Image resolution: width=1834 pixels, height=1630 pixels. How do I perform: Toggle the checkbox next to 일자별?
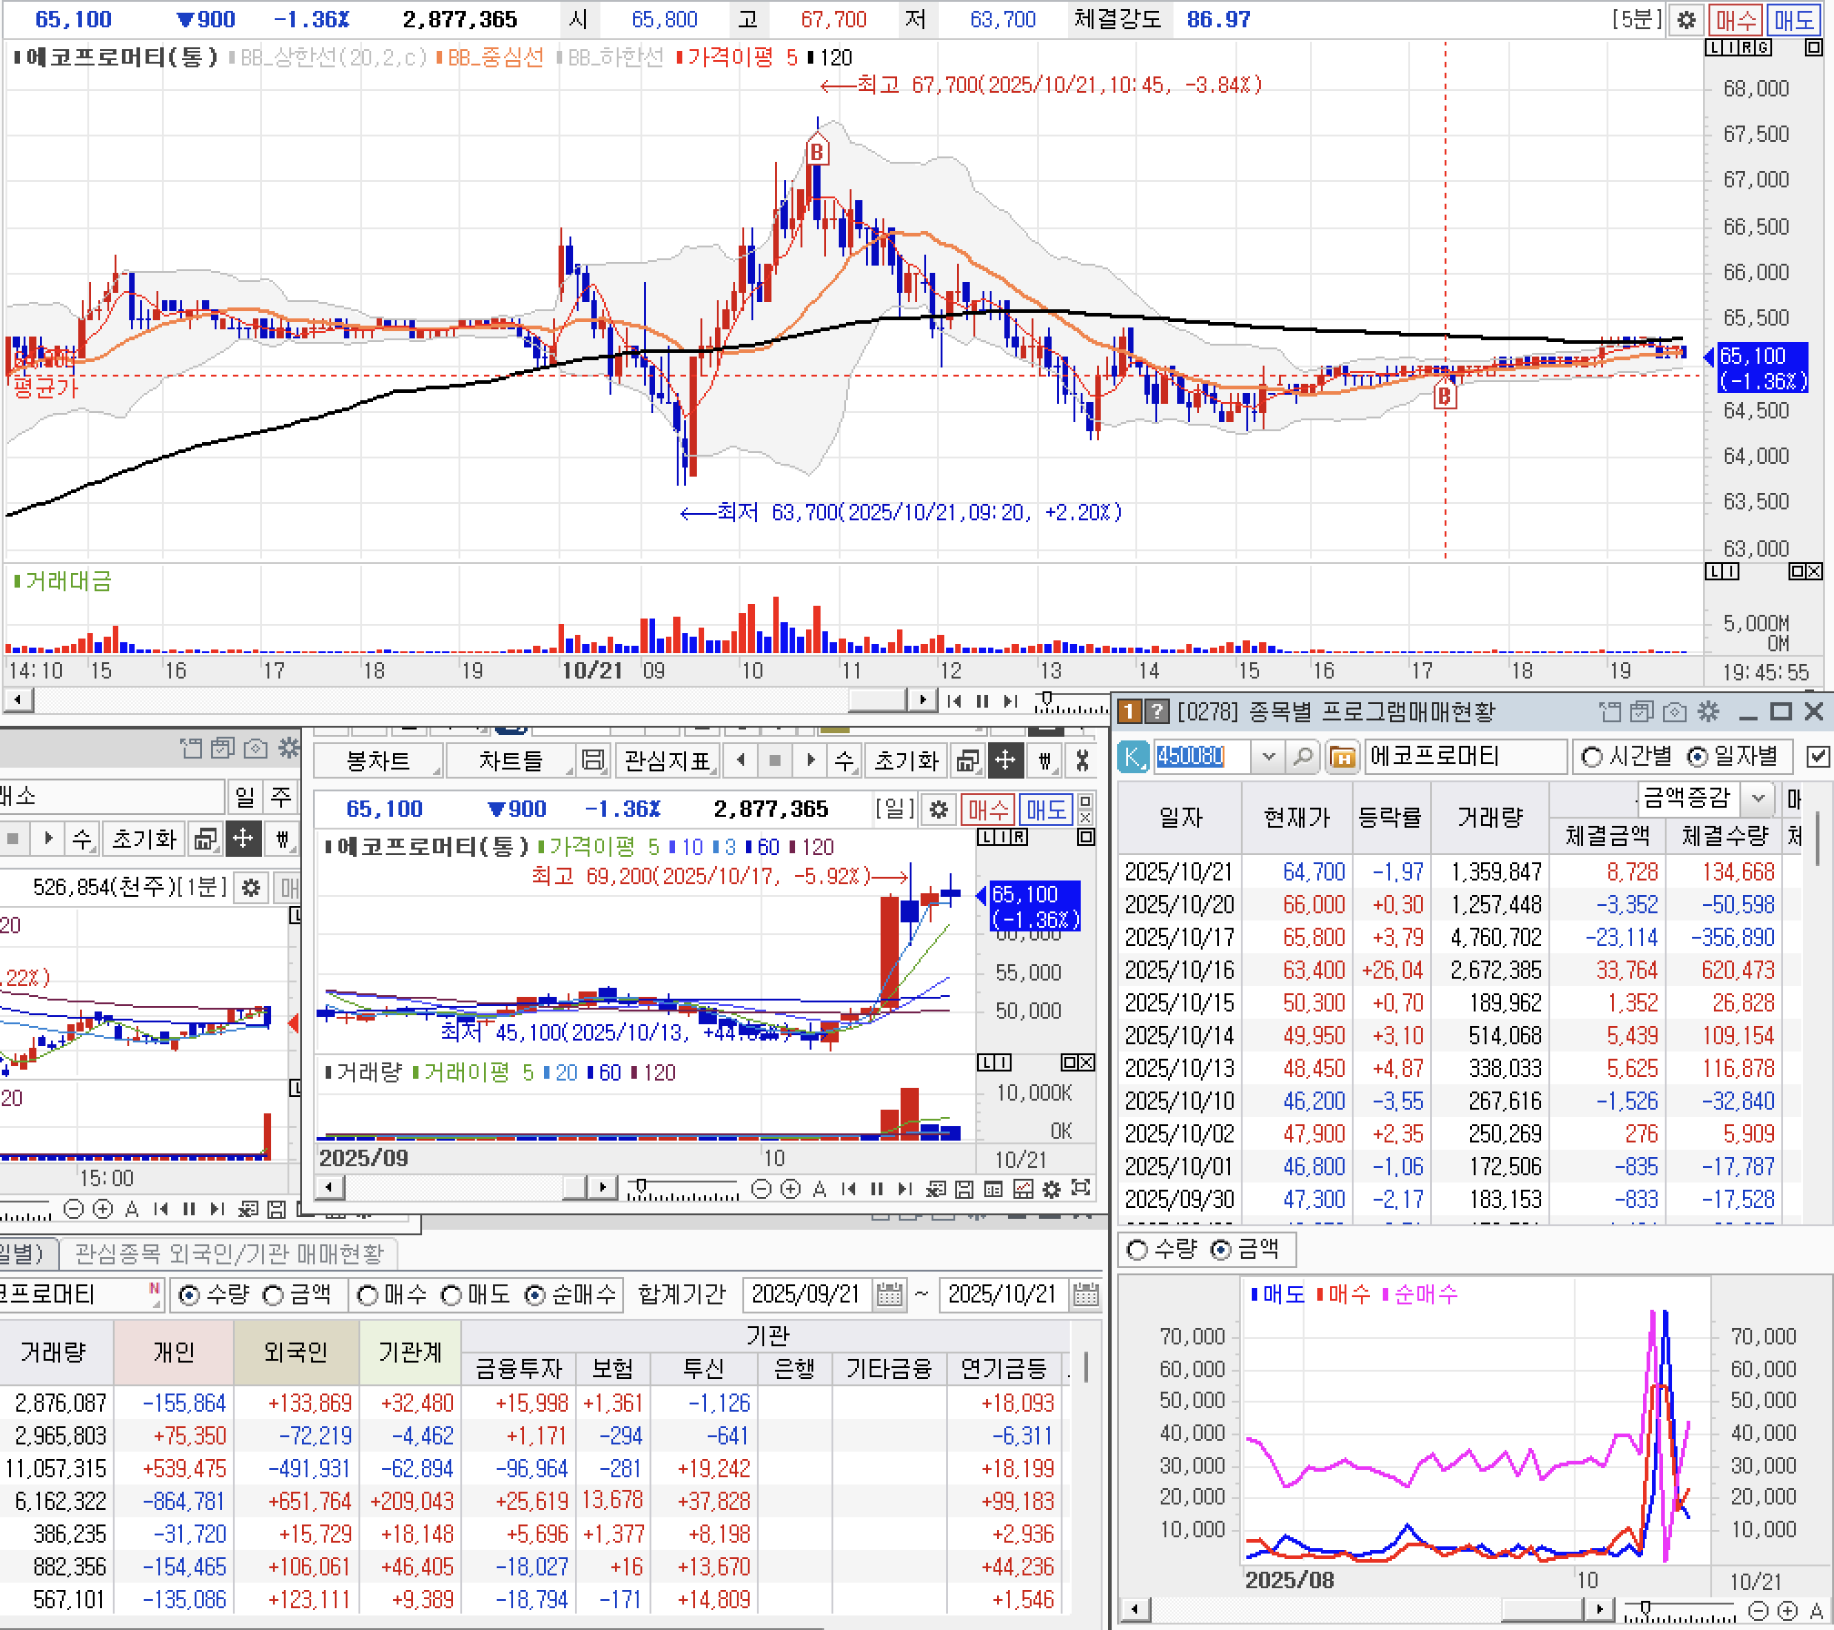tap(1818, 757)
